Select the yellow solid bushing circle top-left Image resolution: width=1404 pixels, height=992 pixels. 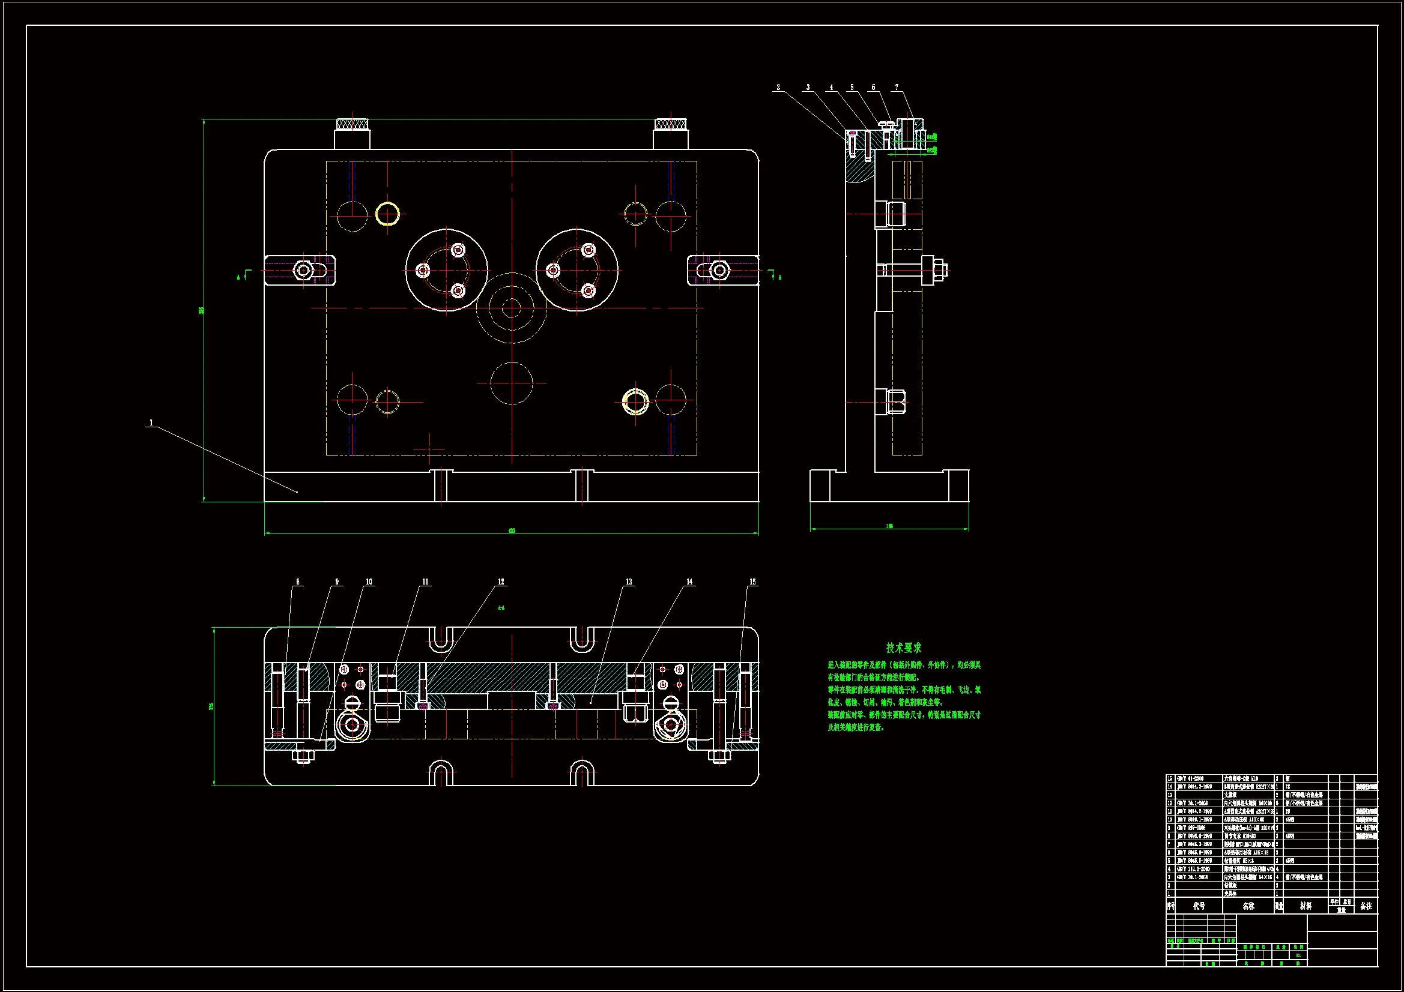click(x=388, y=214)
